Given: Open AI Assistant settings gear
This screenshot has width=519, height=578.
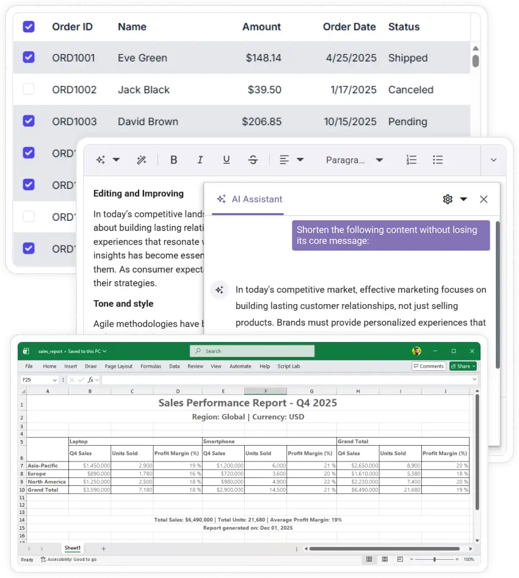Looking at the screenshot, I should tap(448, 199).
